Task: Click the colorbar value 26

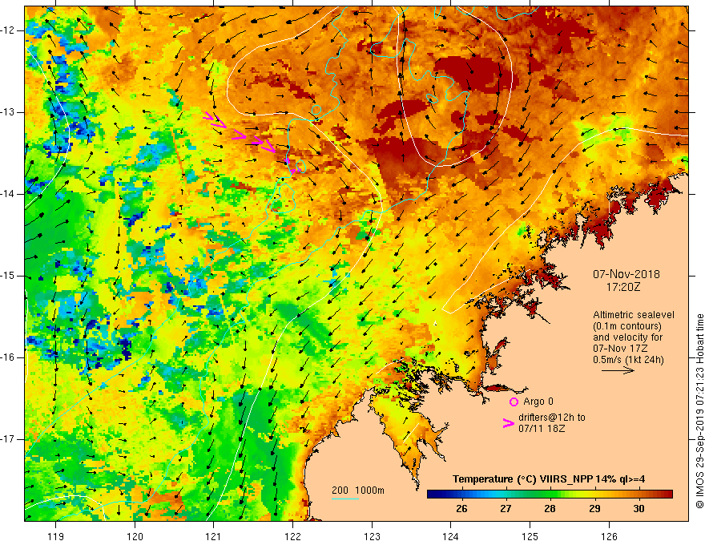Action: click(x=461, y=509)
